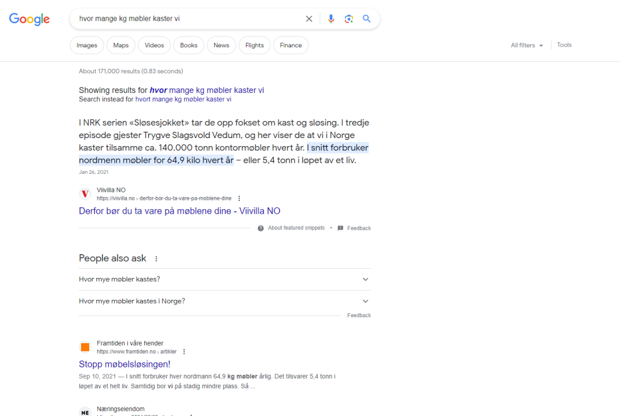The height and width of the screenshot is (416, 620).
Task: Open options for the Viivilla NO result
Action: click(239, 198)
